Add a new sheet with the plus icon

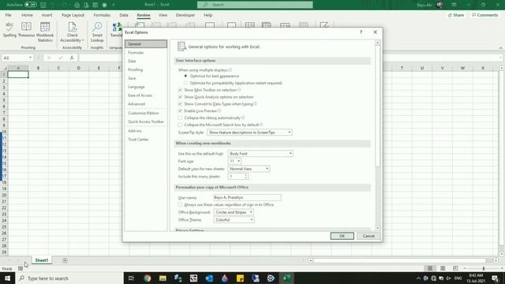click(65, 260)
